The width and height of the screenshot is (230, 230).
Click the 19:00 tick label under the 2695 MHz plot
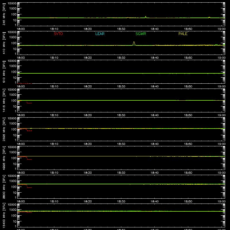pyautogui.click(x=221, y=144)
